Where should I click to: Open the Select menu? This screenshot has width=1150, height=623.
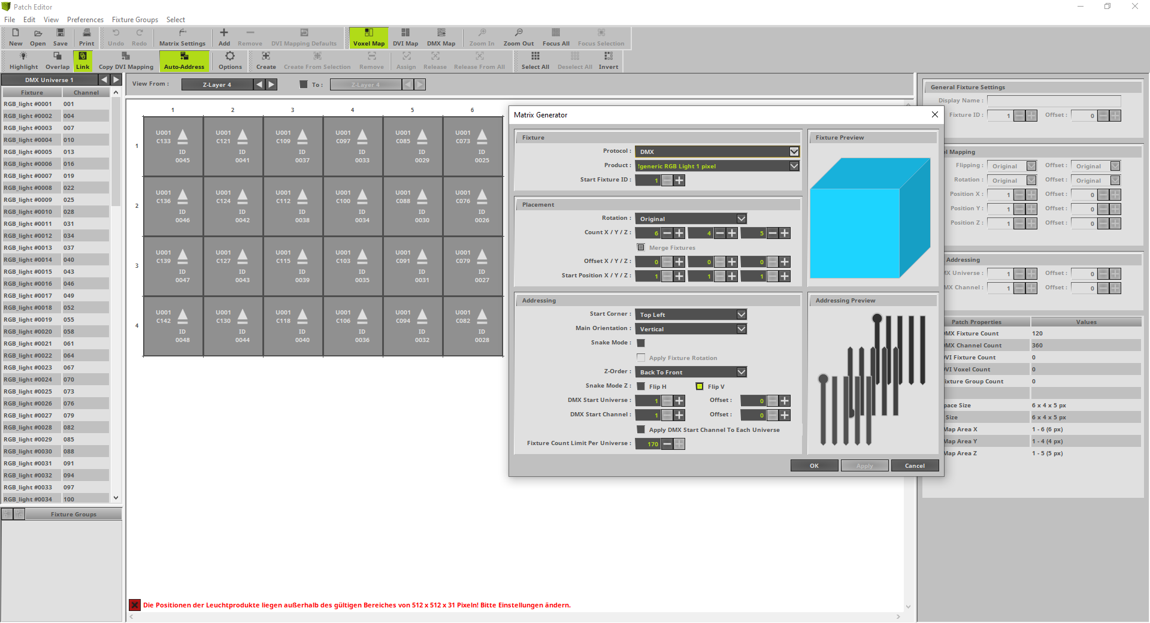point(175,20)
